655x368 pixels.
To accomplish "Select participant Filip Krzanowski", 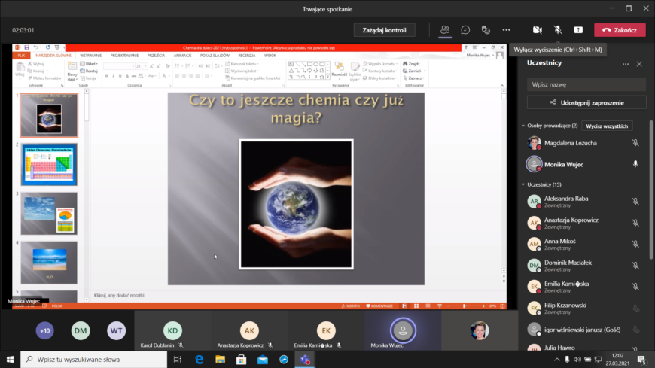I will coord(583,309).
